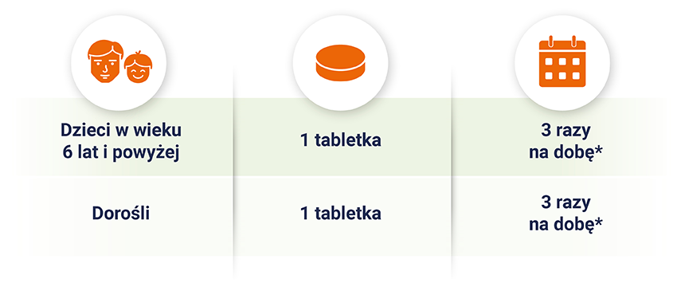The image size is (681, 287).
Task: Click the adult and child faces icon
Action: pos(120,61)
